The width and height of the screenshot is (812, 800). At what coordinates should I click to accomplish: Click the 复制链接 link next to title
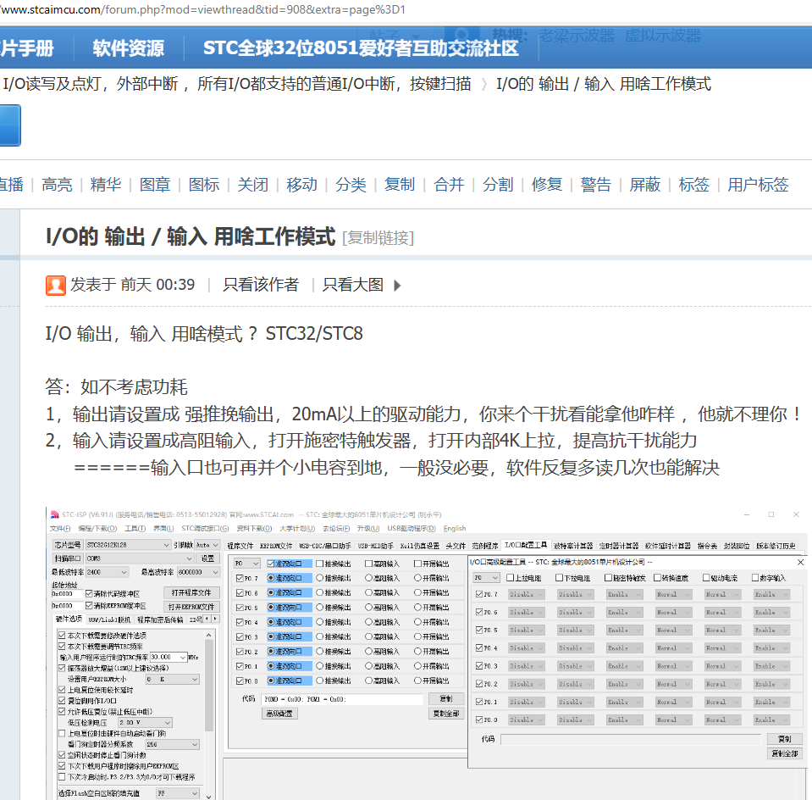(x=378, y=237)
